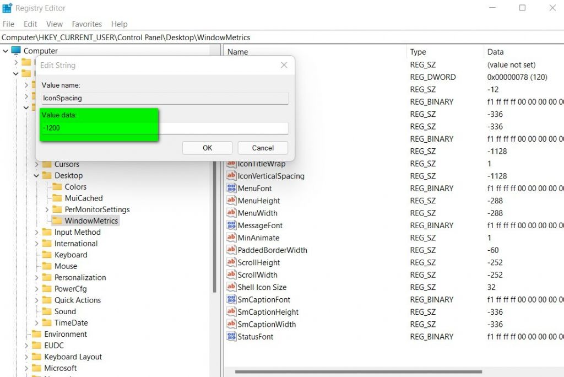Select the WindowMetrics folder icon
Image resolution: width=564 pixels, height=377 pixels.
coord(57,221)
